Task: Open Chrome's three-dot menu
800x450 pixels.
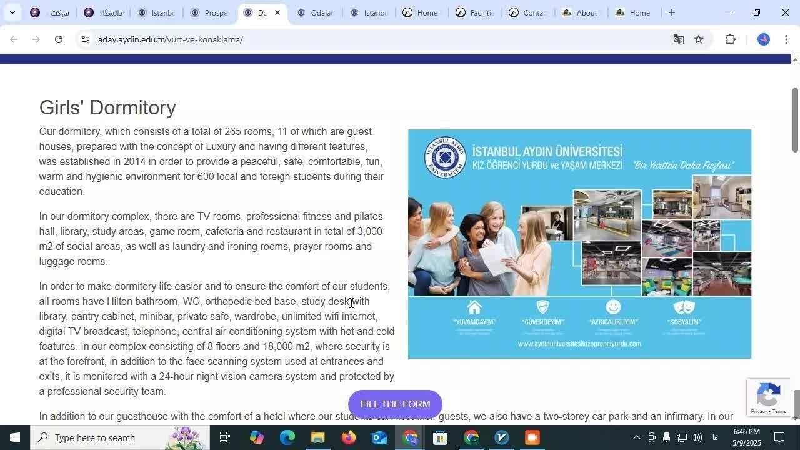Action: coord(786,39)
